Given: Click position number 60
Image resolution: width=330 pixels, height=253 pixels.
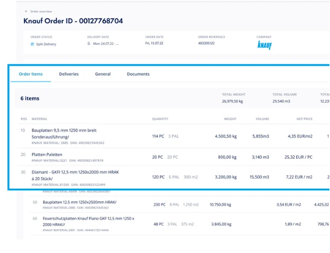Looking at the screenshot, I should pos(35,219).
